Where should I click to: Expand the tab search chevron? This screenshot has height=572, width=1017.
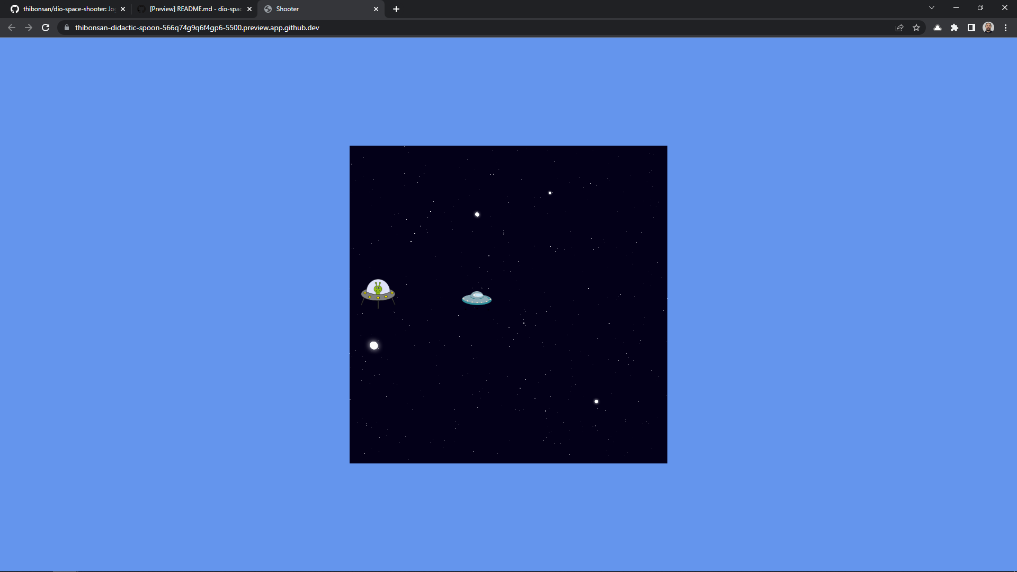(932, 8)
